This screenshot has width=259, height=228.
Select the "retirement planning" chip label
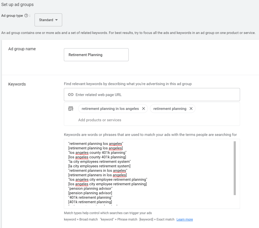(x=170, y=109)
